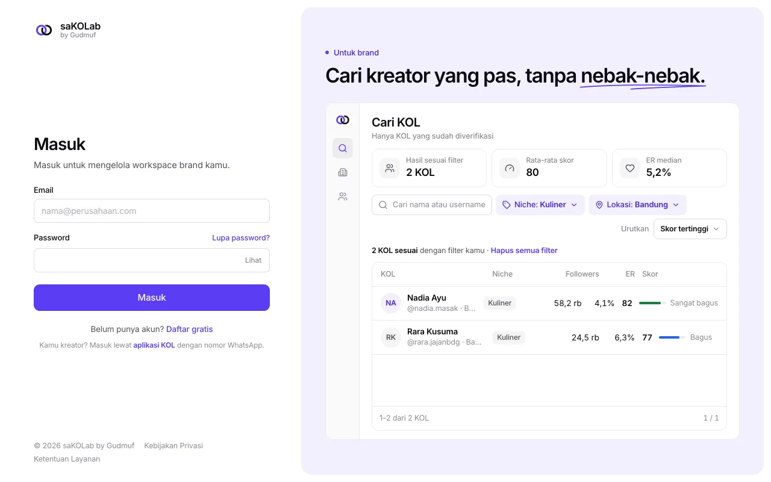Click the ER column header
This screenshot has height=482, width=771.
[630, 274]
